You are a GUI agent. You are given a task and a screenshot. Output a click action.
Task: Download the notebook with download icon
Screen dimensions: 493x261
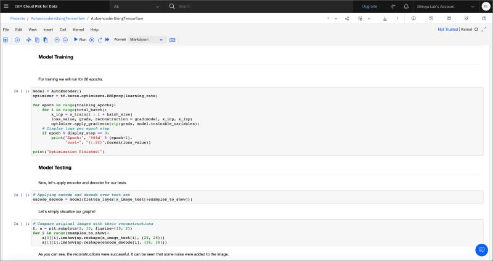click(385, 19)
